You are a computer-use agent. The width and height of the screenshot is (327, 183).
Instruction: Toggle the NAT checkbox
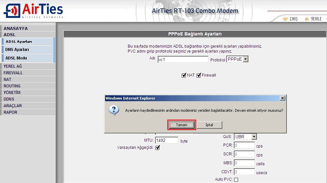(x=184, y=76)
